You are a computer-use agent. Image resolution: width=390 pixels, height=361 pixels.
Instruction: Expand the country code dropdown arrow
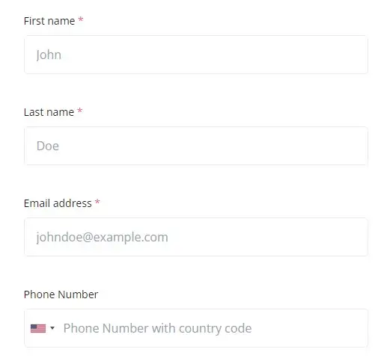tap(52, 328)
